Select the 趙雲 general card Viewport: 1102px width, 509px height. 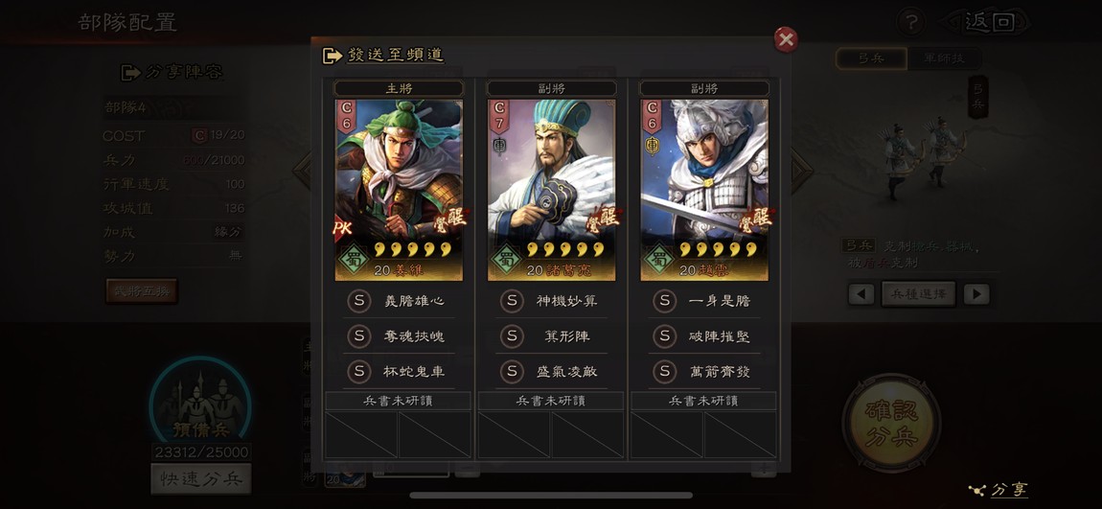click(x=704, y=191)
